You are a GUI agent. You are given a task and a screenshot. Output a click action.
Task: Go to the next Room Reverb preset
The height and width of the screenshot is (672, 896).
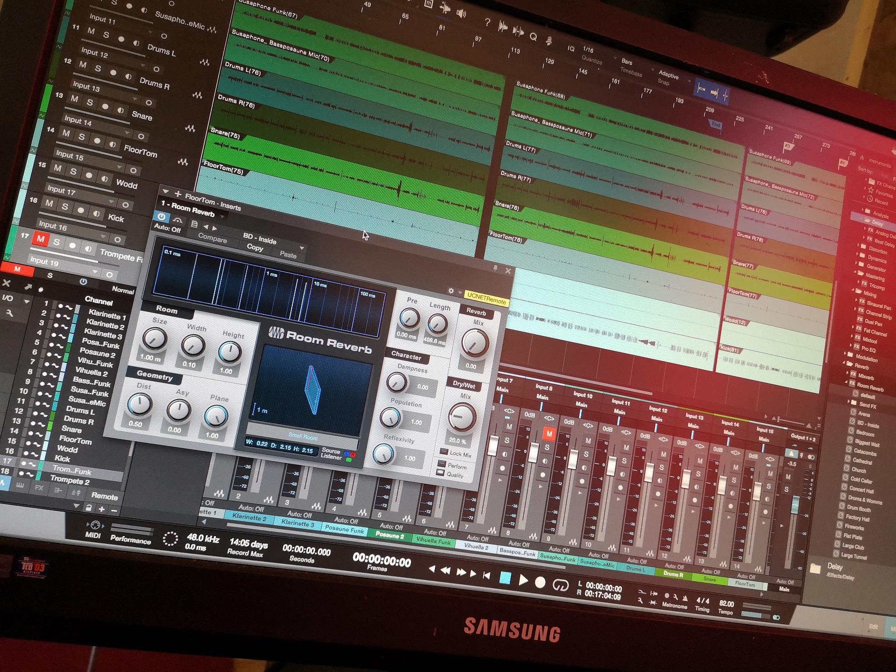click(215, 228)
